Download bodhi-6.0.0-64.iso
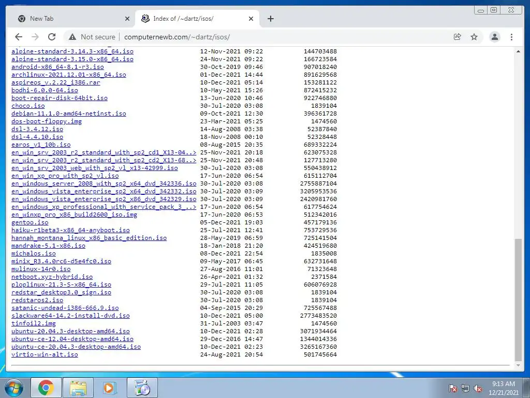 [45, 90]
